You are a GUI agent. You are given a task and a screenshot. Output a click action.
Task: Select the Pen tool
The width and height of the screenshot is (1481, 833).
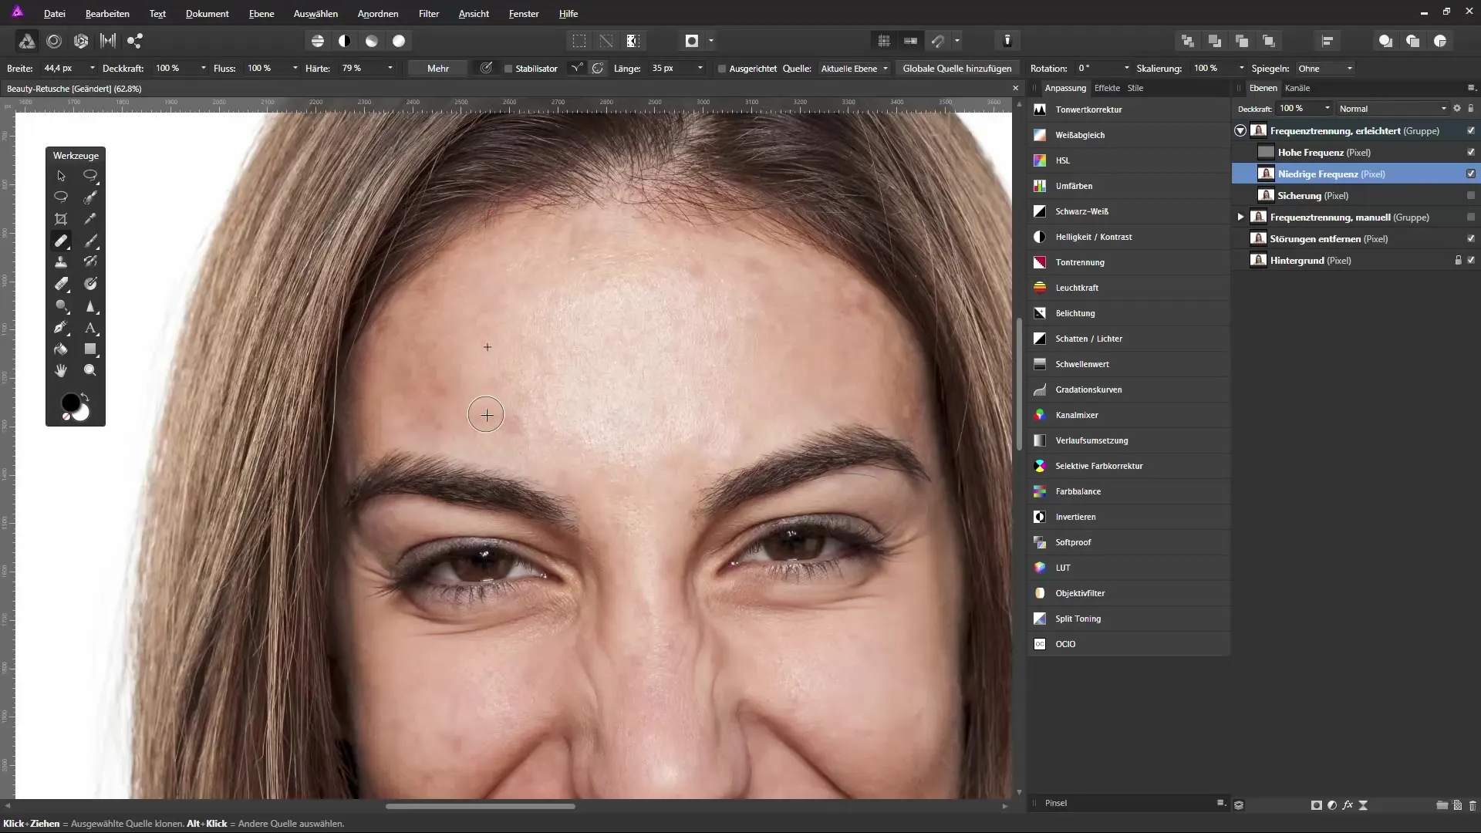click(x=61, y=327)
